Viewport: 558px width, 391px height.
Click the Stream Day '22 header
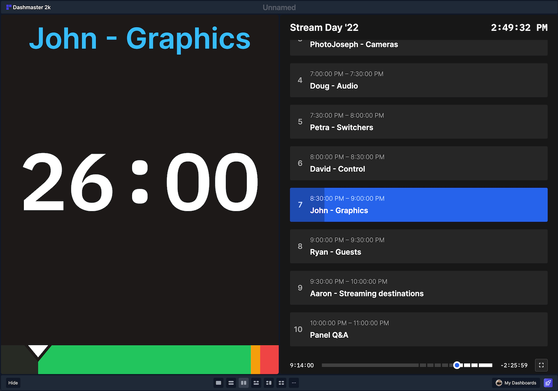[x=324, y=27]
